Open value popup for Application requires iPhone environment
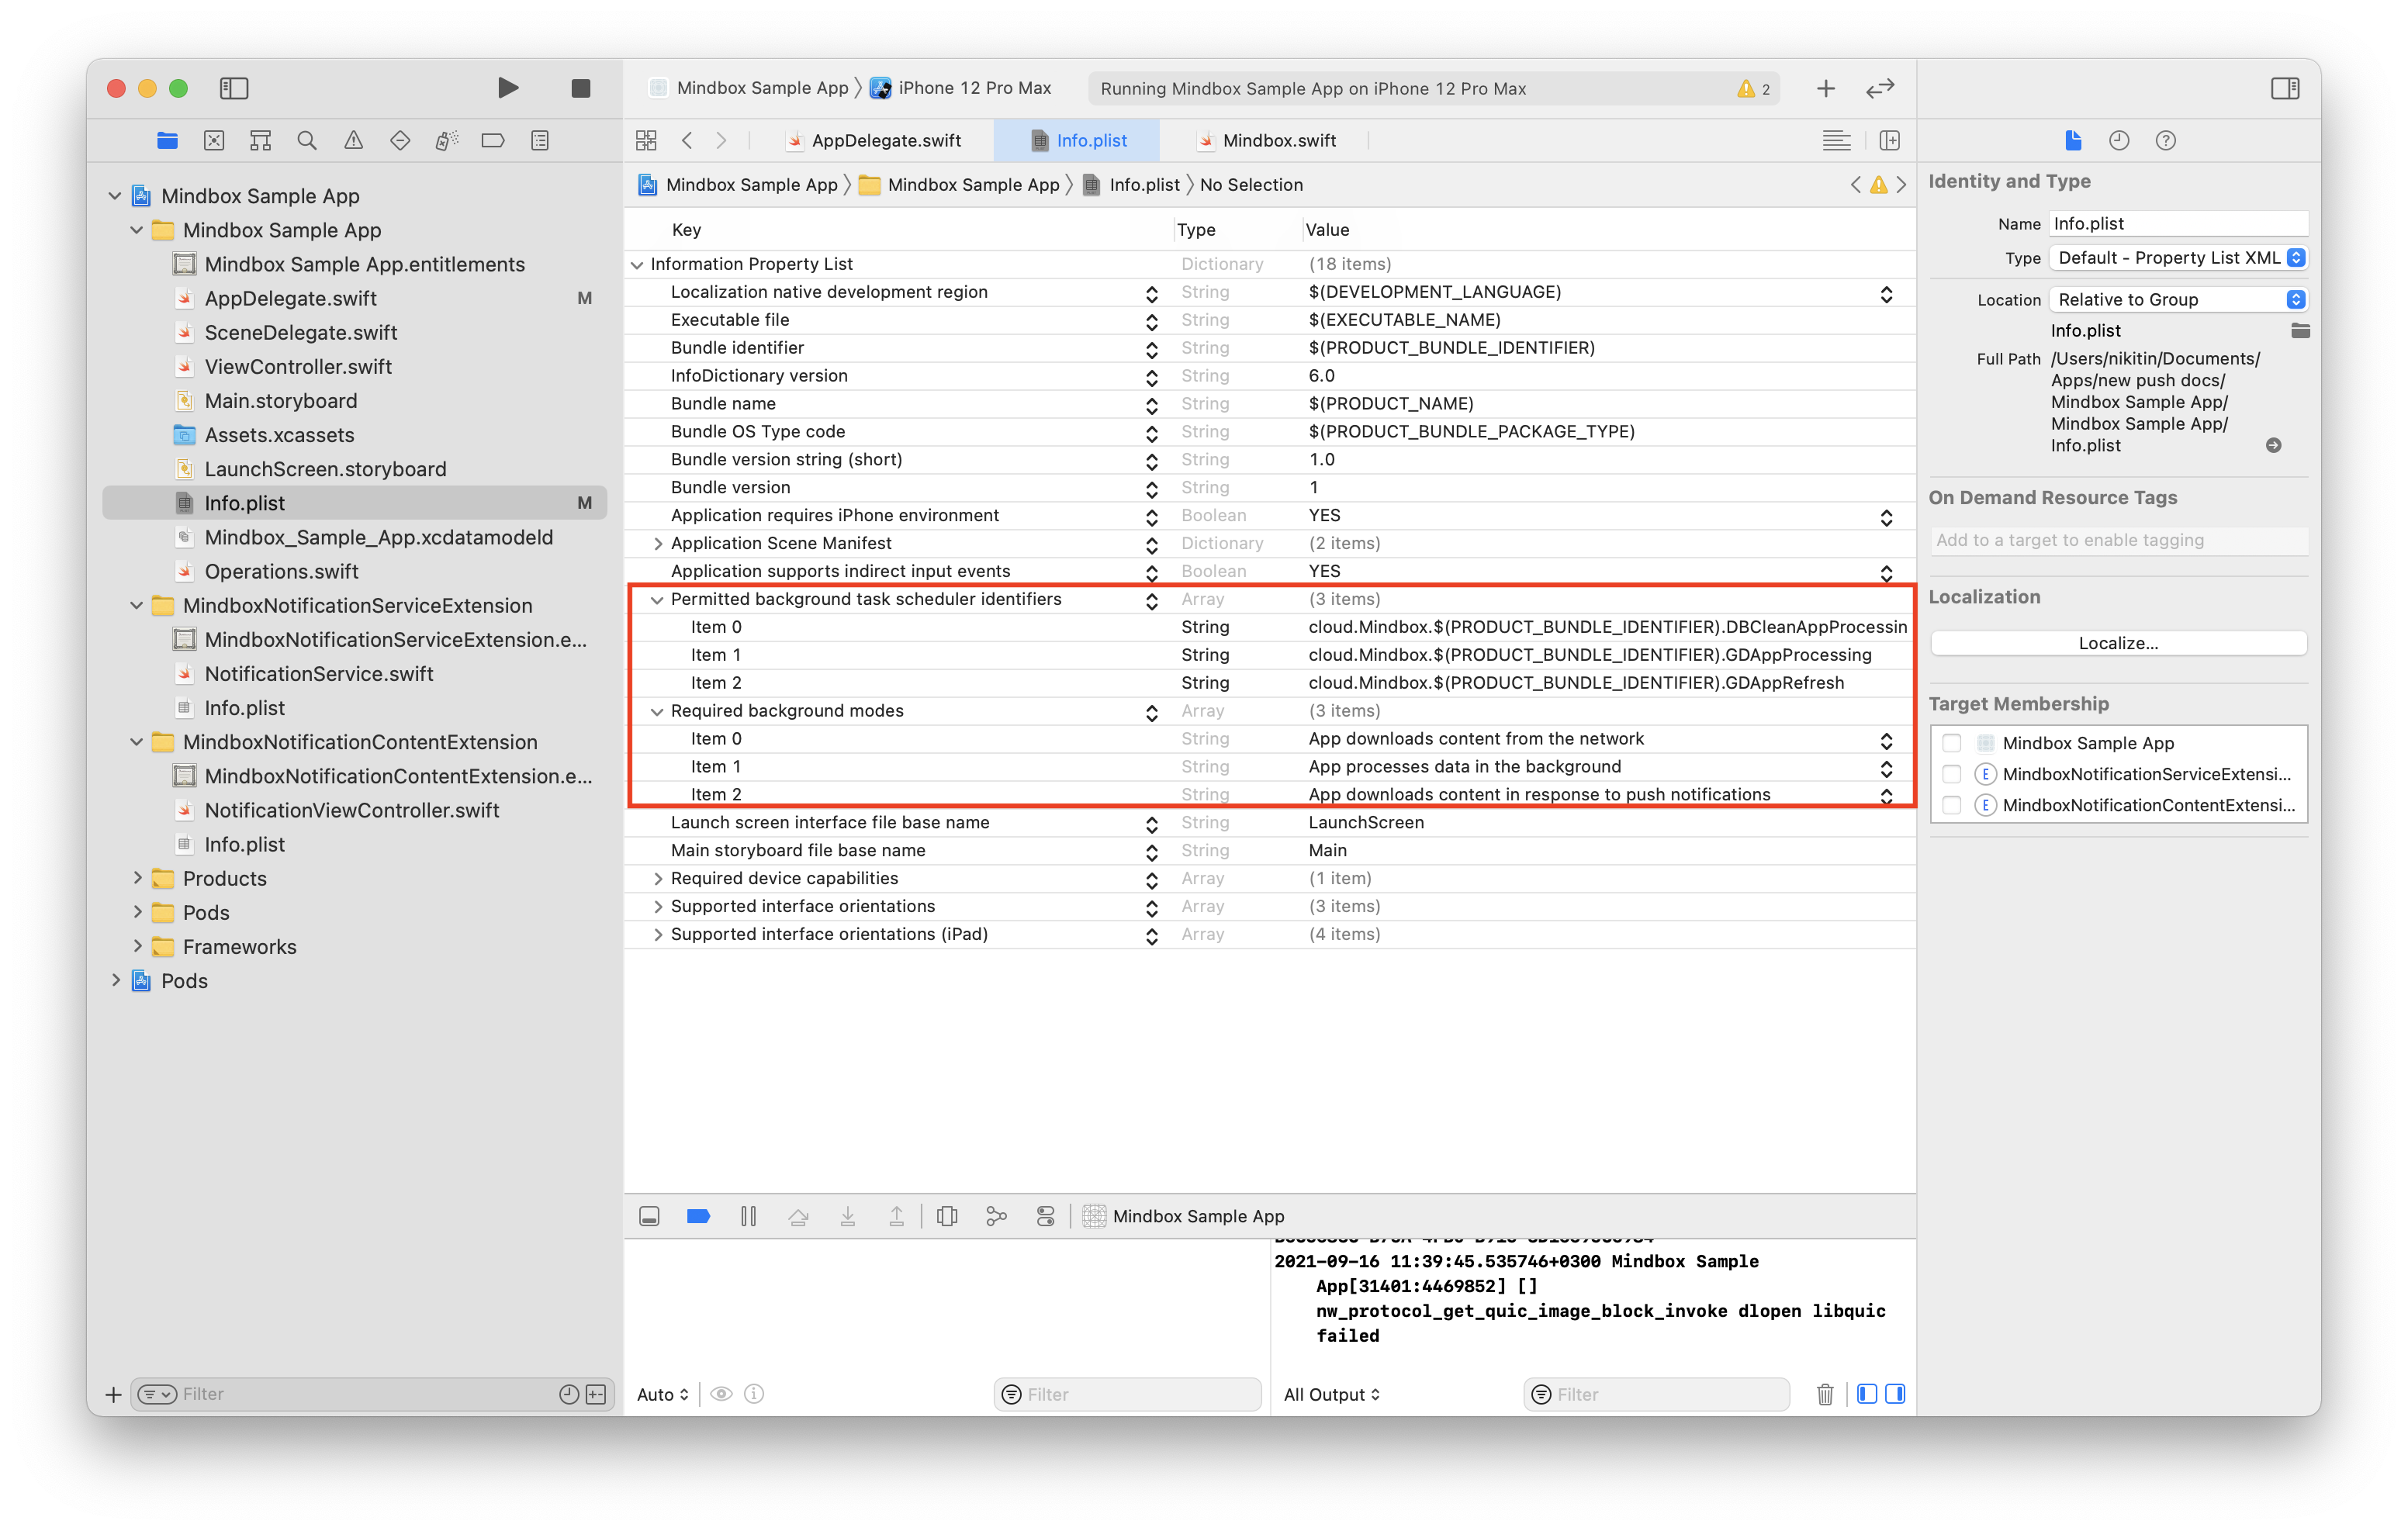The height and width of the screenshot is (1531, 2408). 1886,517
